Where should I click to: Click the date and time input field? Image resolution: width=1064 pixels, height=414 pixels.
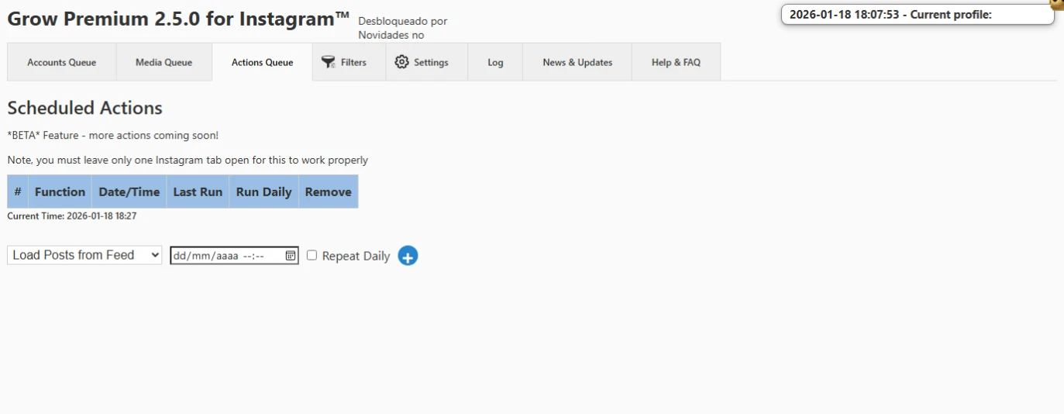coord(225,256)
